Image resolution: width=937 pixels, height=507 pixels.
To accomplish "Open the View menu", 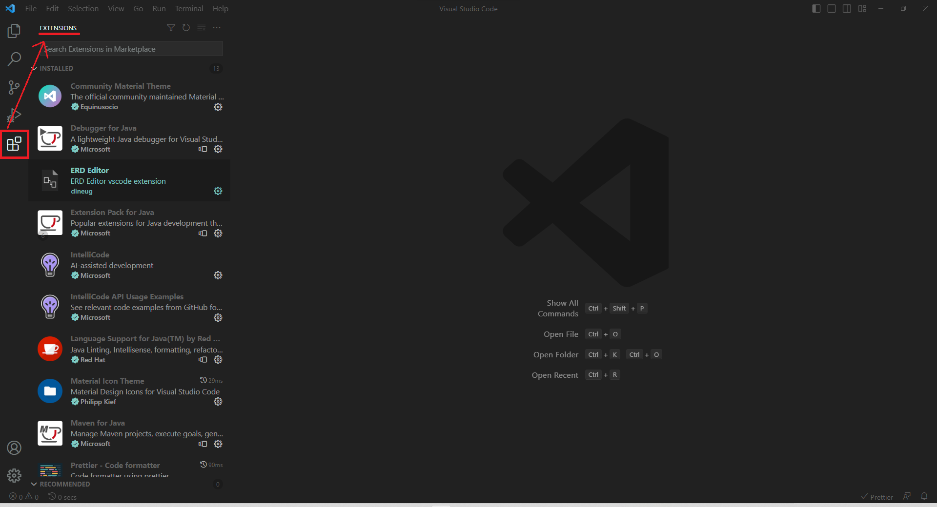I will 116,9.
